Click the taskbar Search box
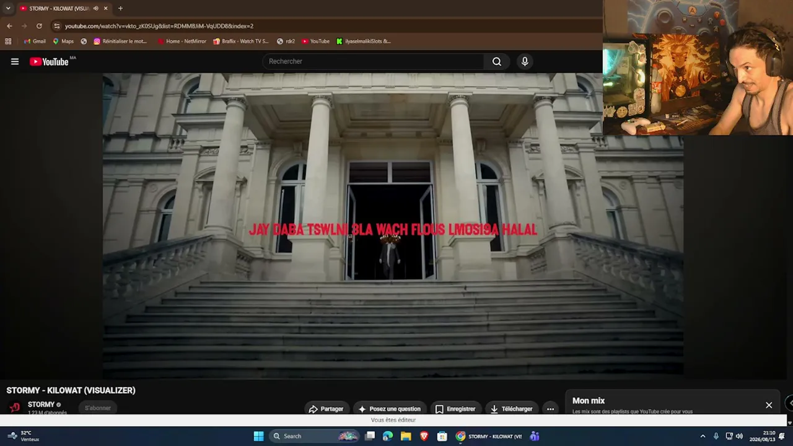This screenshot has height=446, width=793. click(x=315, y=436)
